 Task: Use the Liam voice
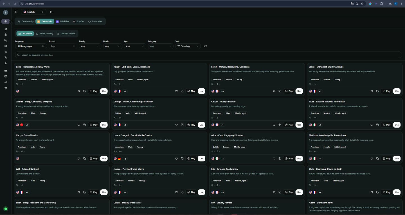click(x=201, y=159)
